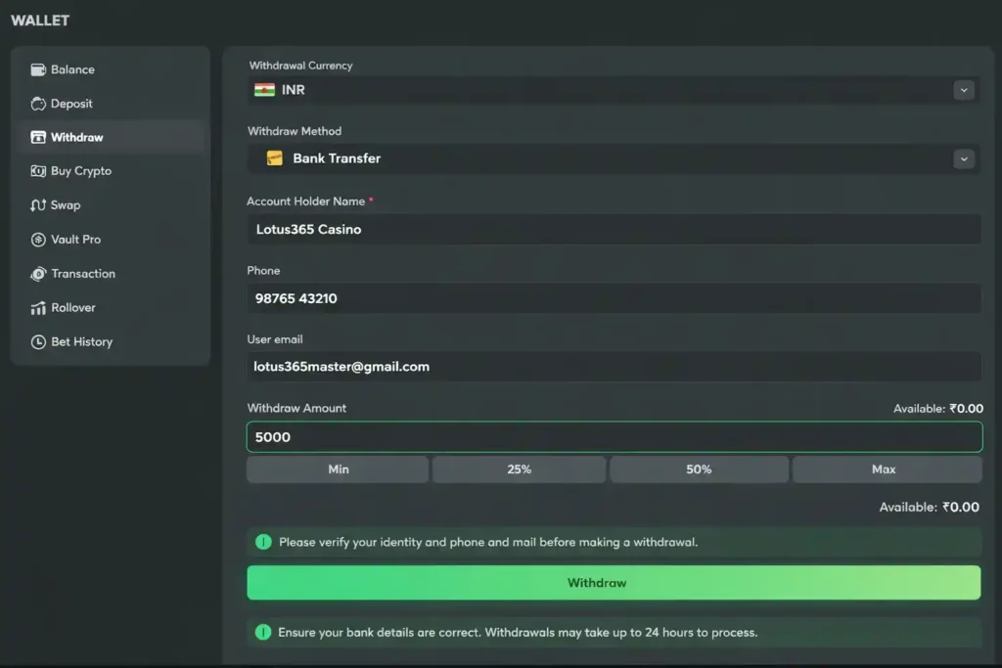
Task: Expand the Withdrawal Currency dropdown arrow
Action: pyautogui.click(x=964, y=90)
